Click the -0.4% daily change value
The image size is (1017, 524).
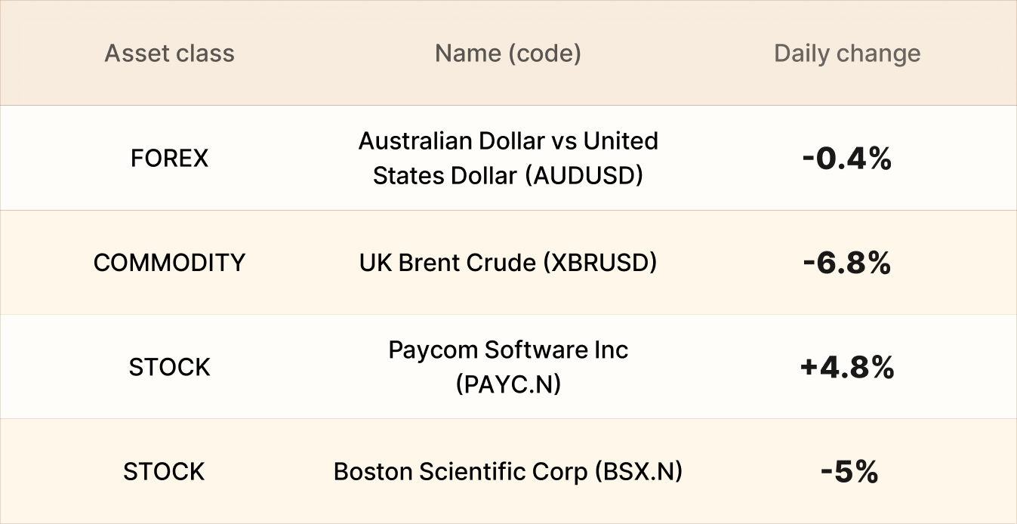pyautogui.click(x=847, y=159)
